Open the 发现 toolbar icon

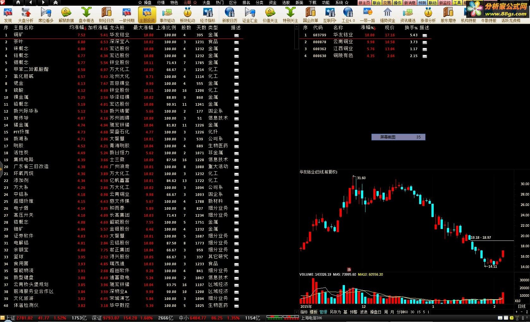(x=8, y=15)
